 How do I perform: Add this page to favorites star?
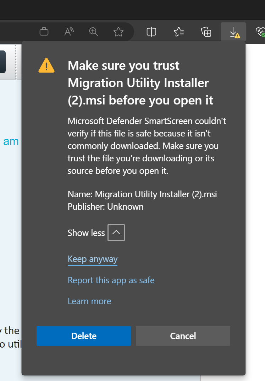[x=118, y=32]
